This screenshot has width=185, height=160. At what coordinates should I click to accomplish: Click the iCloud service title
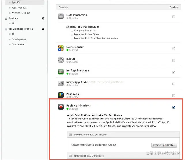(x=70, y=59)
